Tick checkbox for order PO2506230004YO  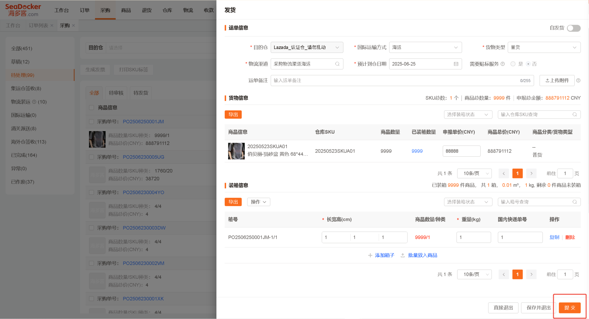[x=92, y=192]
